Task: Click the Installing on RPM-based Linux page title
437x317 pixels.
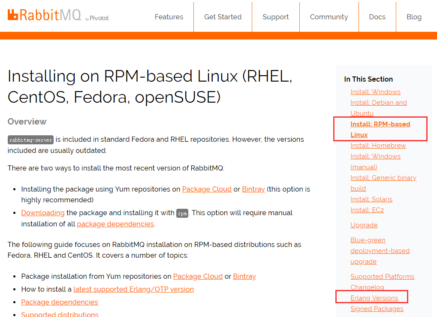Action: (x=150, y=86)
